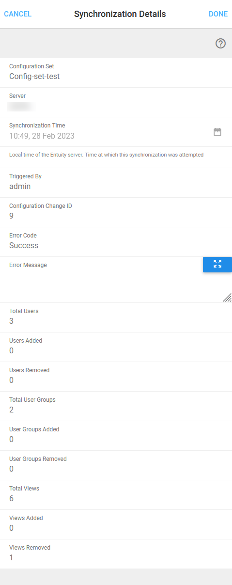Select the Error Code Success field
The width and height of the screenshot is (232, 585).
pos(116,242)
